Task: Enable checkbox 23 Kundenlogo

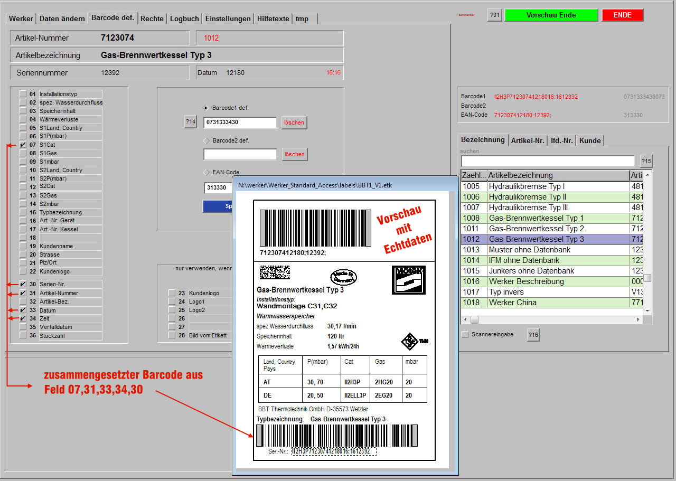Action: tap(172, 293)
